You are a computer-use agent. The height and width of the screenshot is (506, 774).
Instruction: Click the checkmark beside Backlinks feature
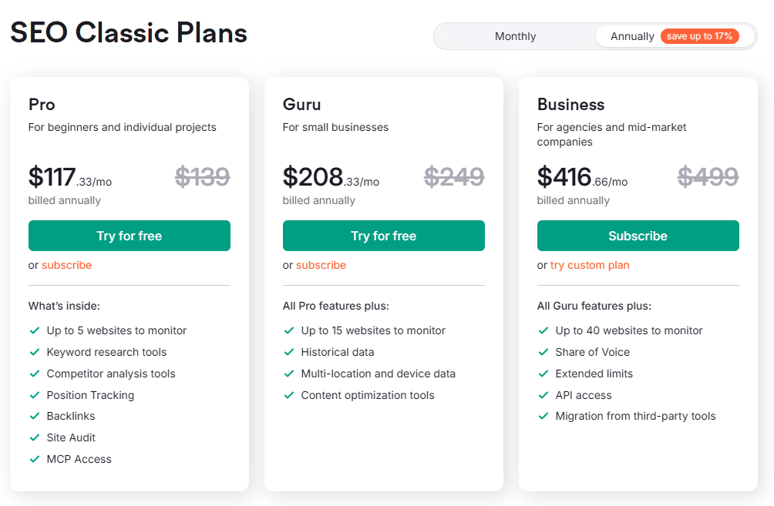click(x=34, y=416)
